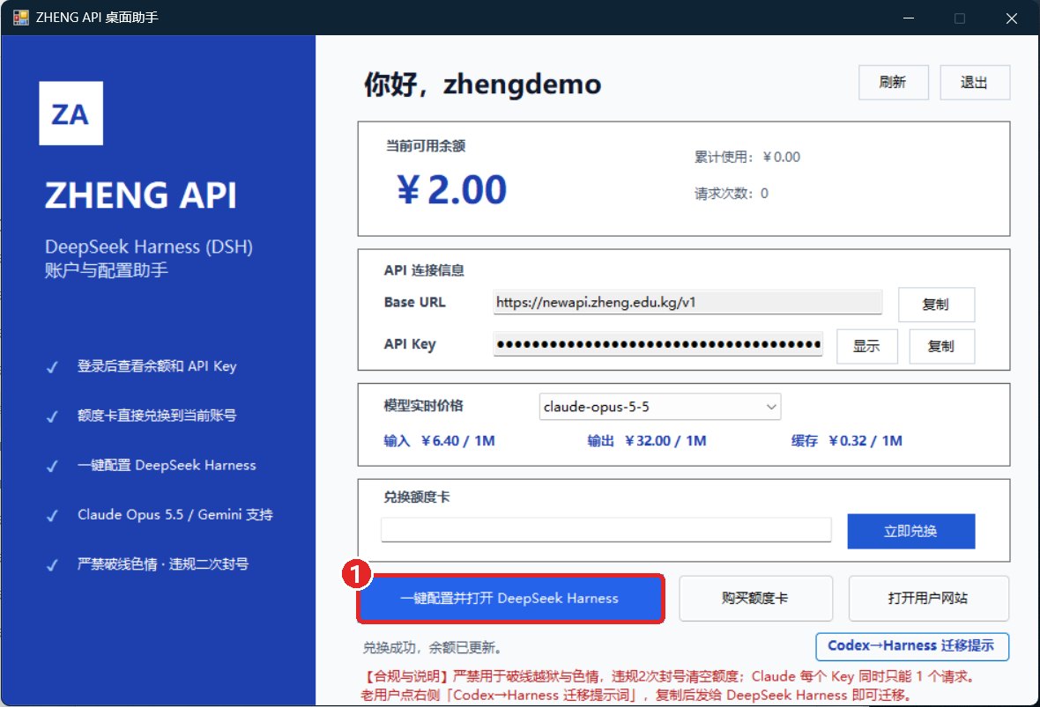Click the text 登录后查看余额和 API Key
This screenshot has height=707, width=1040.
(x=157, y=366)
